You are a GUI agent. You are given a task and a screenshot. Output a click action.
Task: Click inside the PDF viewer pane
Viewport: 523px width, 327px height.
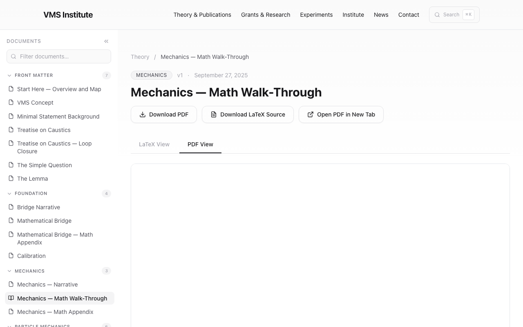320,245
